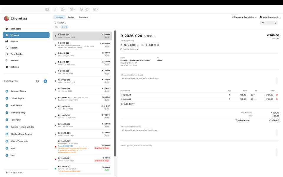Click the invoice search field
The image size is (283, 177).
(83, 23)
